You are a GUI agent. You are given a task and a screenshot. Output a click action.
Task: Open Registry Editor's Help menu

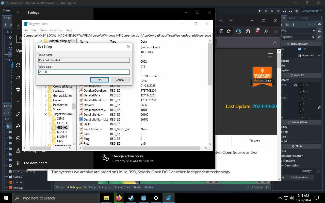tap(69, 30)
